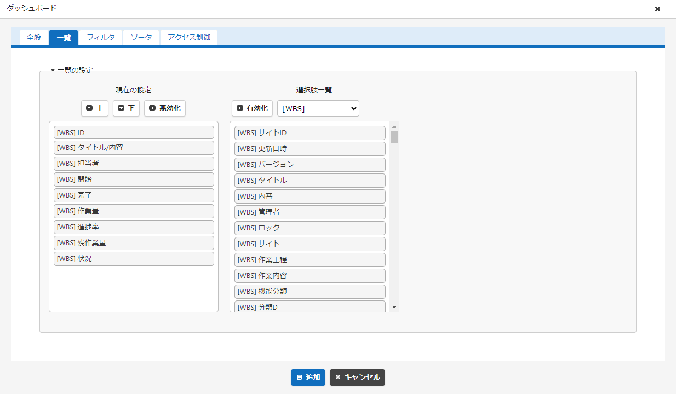The image size is (676, 394).
Task: Choose [WBS] ロック from options list
Action: point(310,228)
